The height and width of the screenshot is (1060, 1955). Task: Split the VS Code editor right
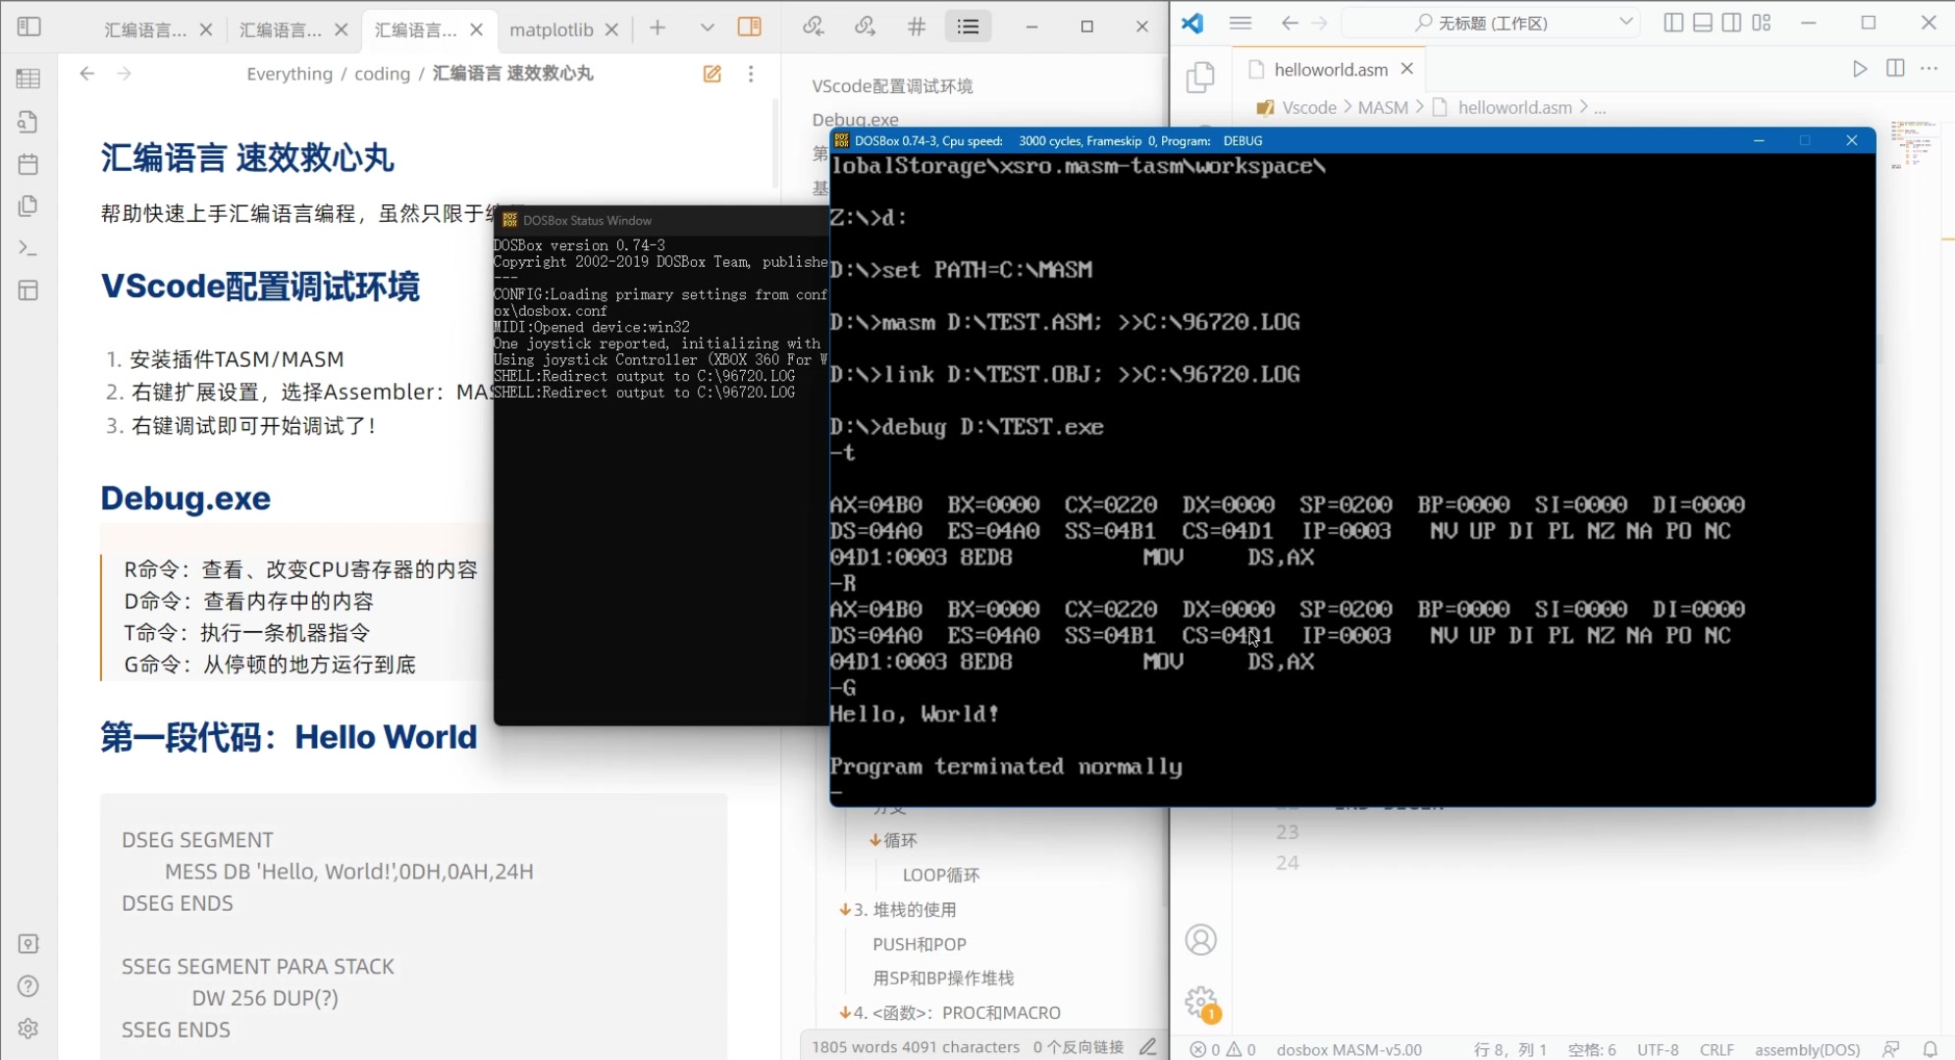[1895, 69]
